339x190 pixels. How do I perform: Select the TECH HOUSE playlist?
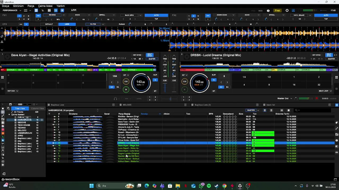tap(24, 125)
